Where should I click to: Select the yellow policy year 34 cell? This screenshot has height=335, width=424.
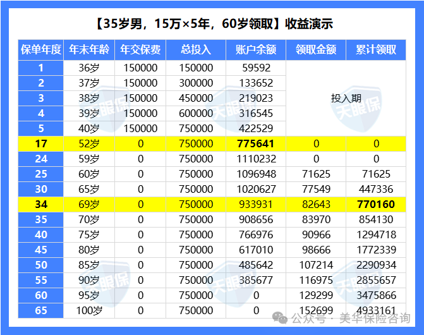coord(41,205)
